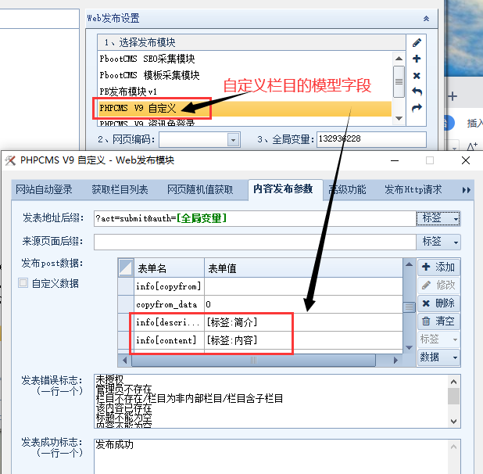This screenshot has height=474, width=483.
Task: Select the info[descri... row
Action: [x=260, y=322]
